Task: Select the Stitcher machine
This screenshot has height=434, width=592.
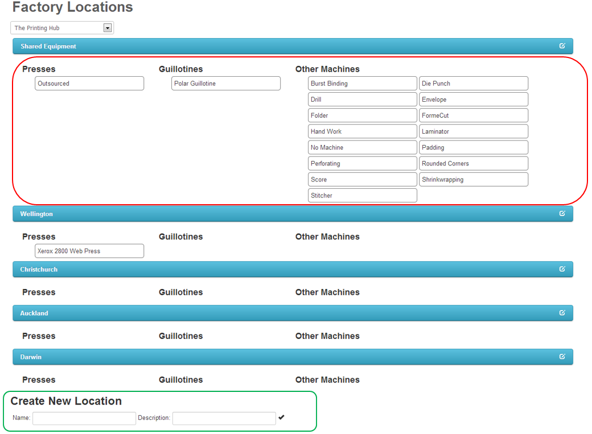Action: pos(363,196)
